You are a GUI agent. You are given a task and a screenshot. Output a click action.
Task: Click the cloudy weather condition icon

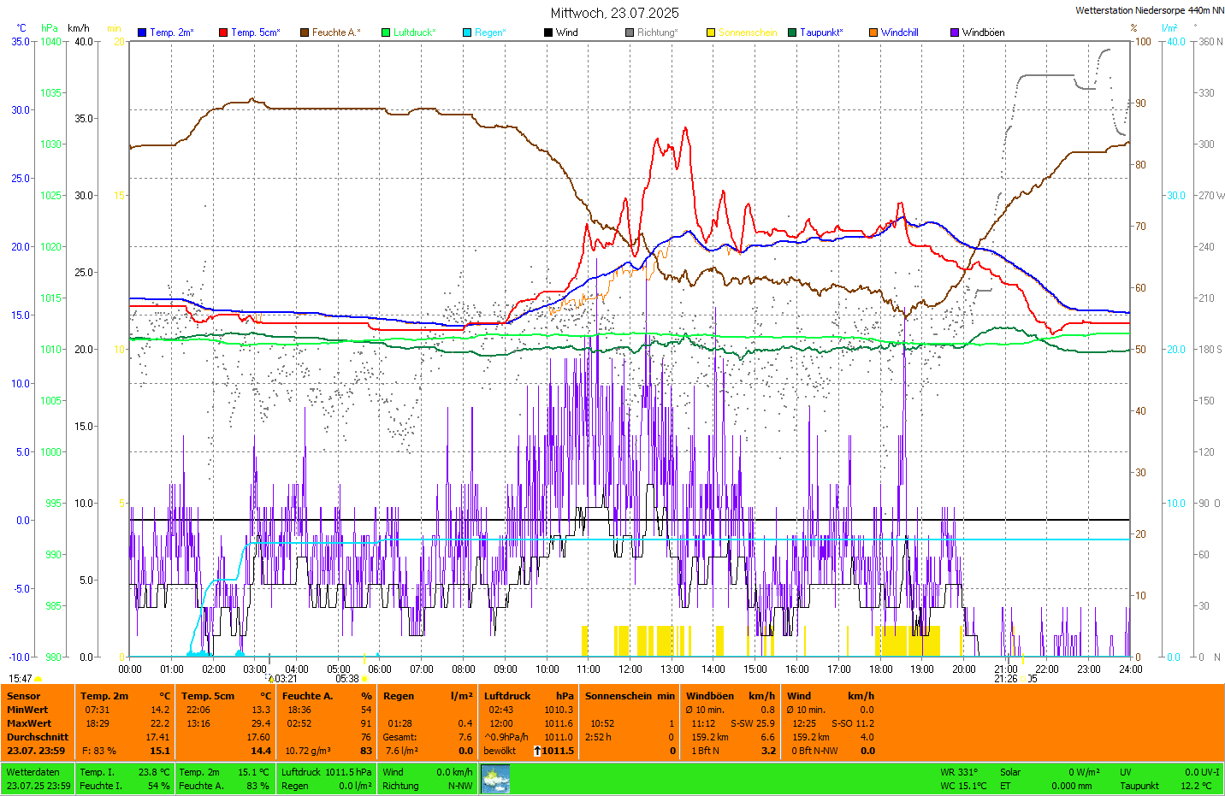coord(495,779)
